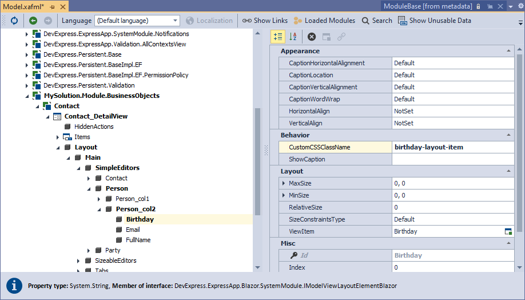Expand the Party layout node
525x300 pixels.
(89, 251)
